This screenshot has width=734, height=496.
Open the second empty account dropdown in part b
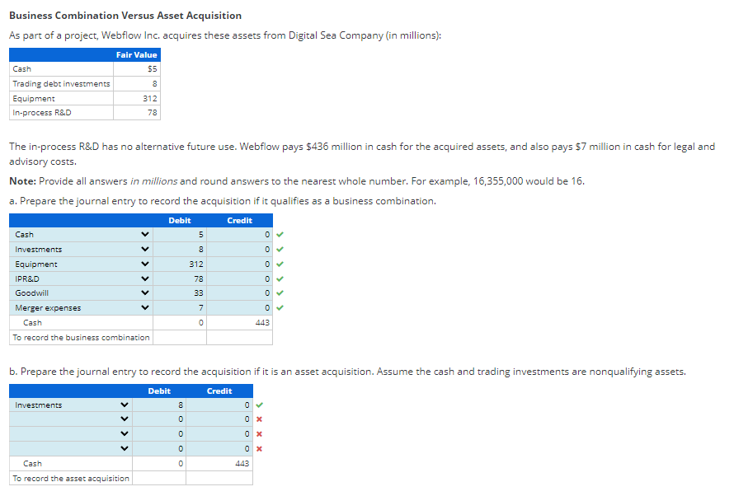[x=71, y=434]
